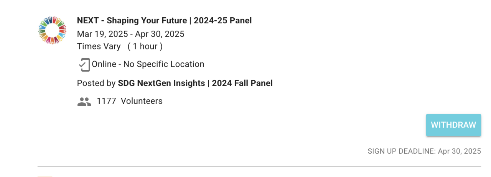The width and height of the screenshot is (491, 177).
Task: Click the Mar 19, 2025 start date
Action: (102, 34)
